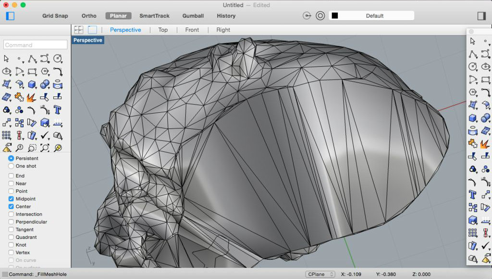Switch to the Front viewport tab
The width and height of the screenshot is (492, 279).
tap(192, 30)
